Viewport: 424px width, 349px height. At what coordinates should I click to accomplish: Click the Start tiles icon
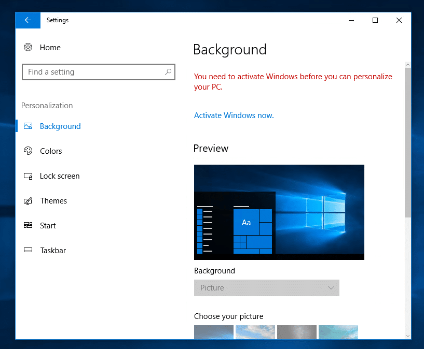tap(28, 226)
